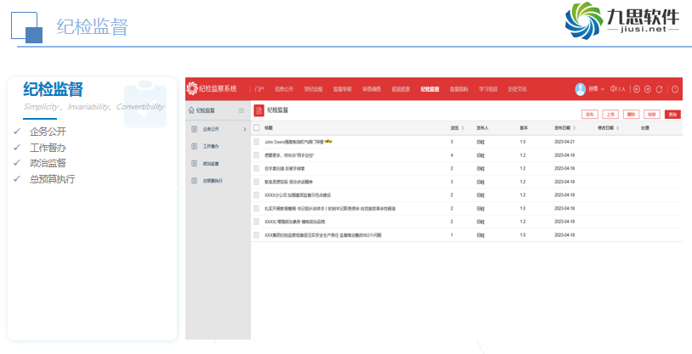The width and height of the screenshot is (692, 354).
Task: Open the user name dropdown arrow
Action: 603,89
